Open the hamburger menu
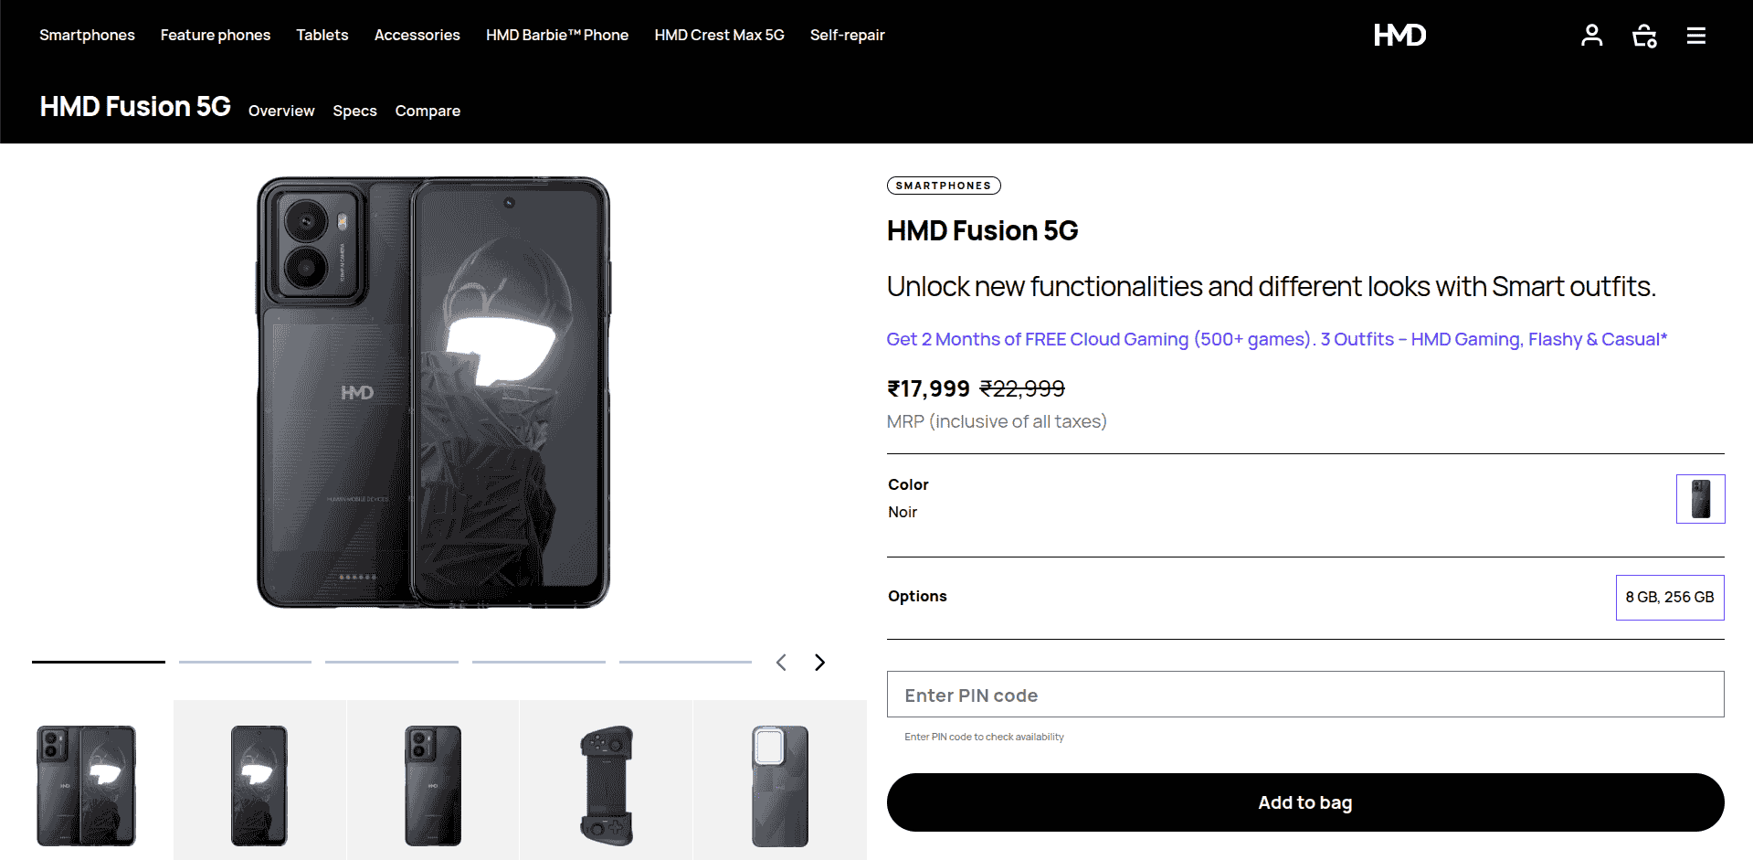 pos(1695,36)
